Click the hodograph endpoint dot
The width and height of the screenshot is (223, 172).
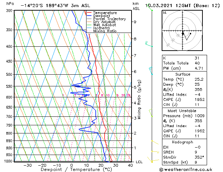(190, 34)
